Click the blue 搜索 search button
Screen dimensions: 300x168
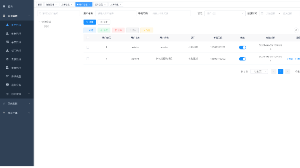[89, 22]
